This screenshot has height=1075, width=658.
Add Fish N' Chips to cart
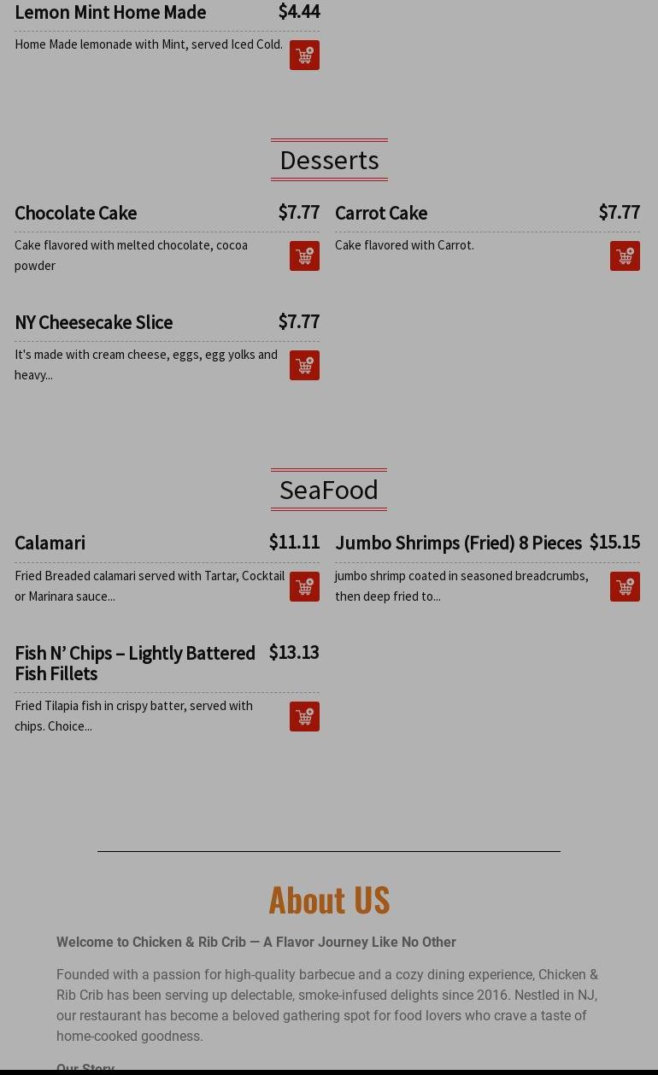point(304,717)
